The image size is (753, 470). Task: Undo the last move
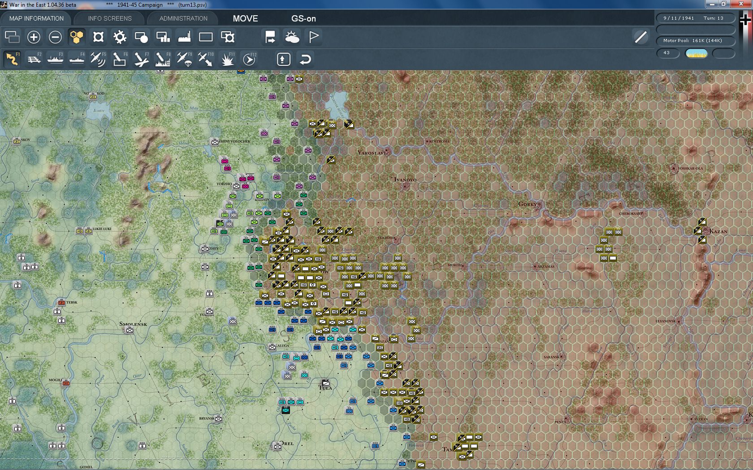[x=305, y=59]
